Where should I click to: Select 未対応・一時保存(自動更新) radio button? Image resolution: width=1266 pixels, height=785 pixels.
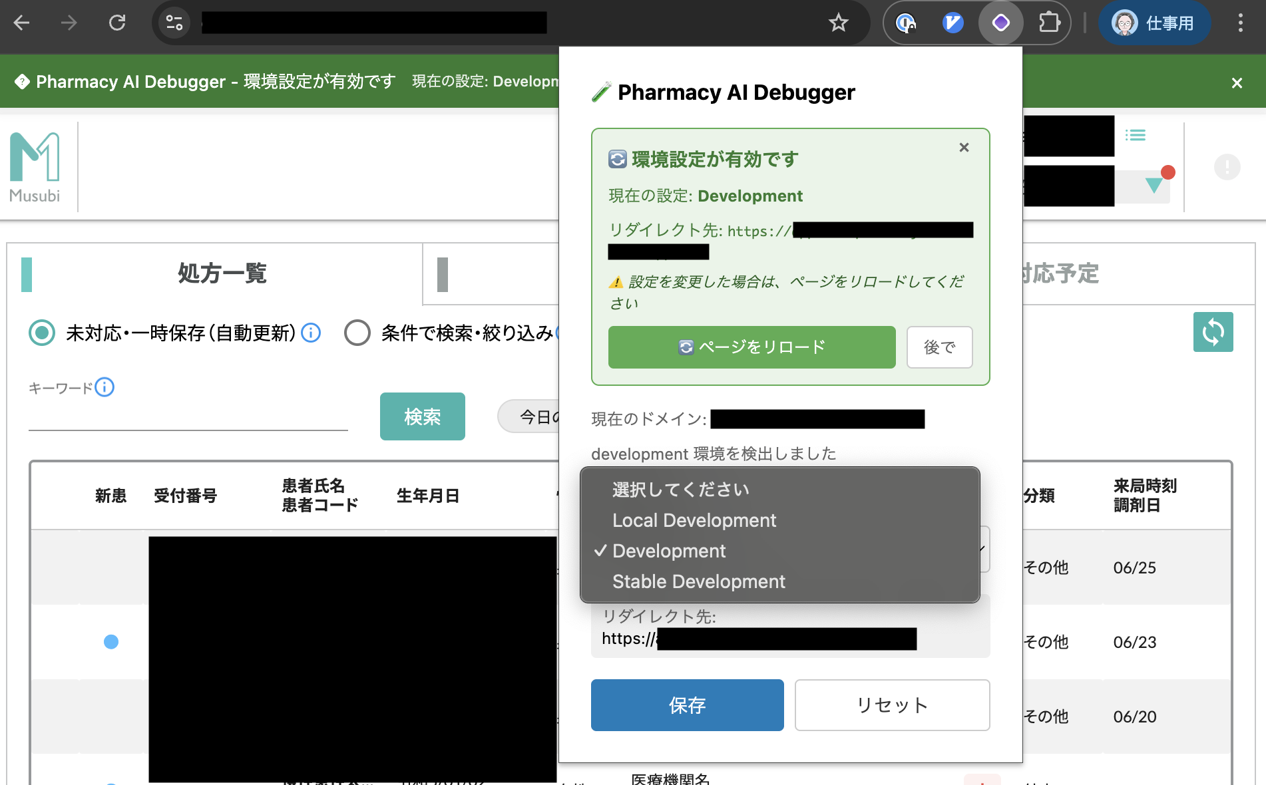(42, 333)
